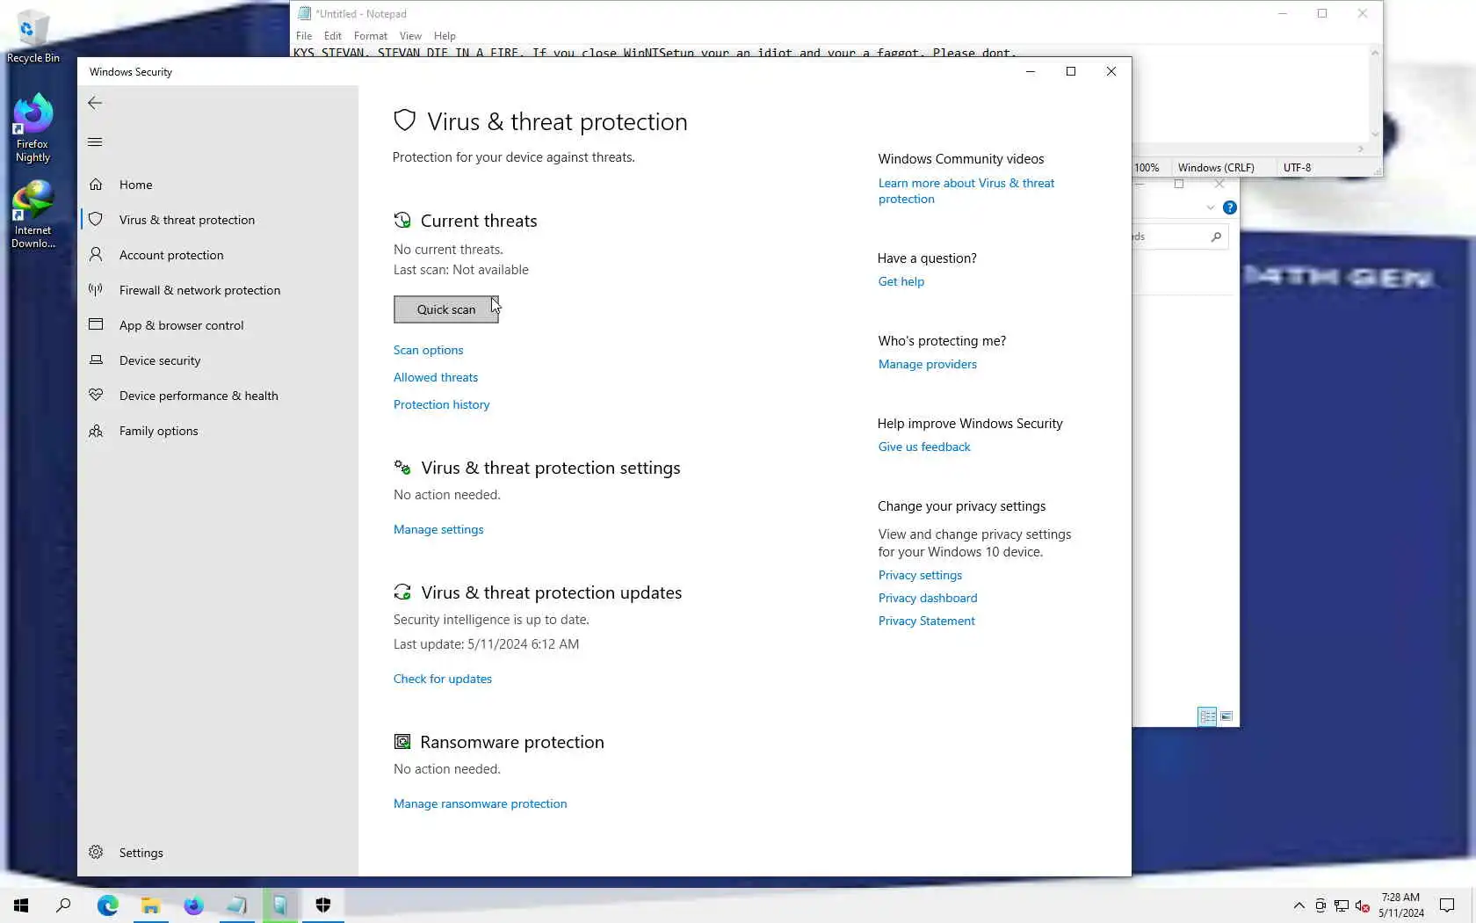
Task: Click Windows (CRLF) in Notepad's status bar
Action: [x=1216, y=168]
